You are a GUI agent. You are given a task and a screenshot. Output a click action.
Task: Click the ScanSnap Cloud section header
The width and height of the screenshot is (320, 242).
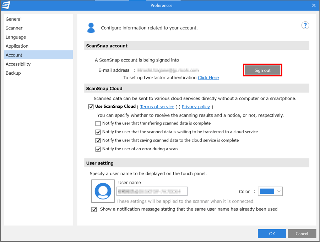tap(197, 88)
